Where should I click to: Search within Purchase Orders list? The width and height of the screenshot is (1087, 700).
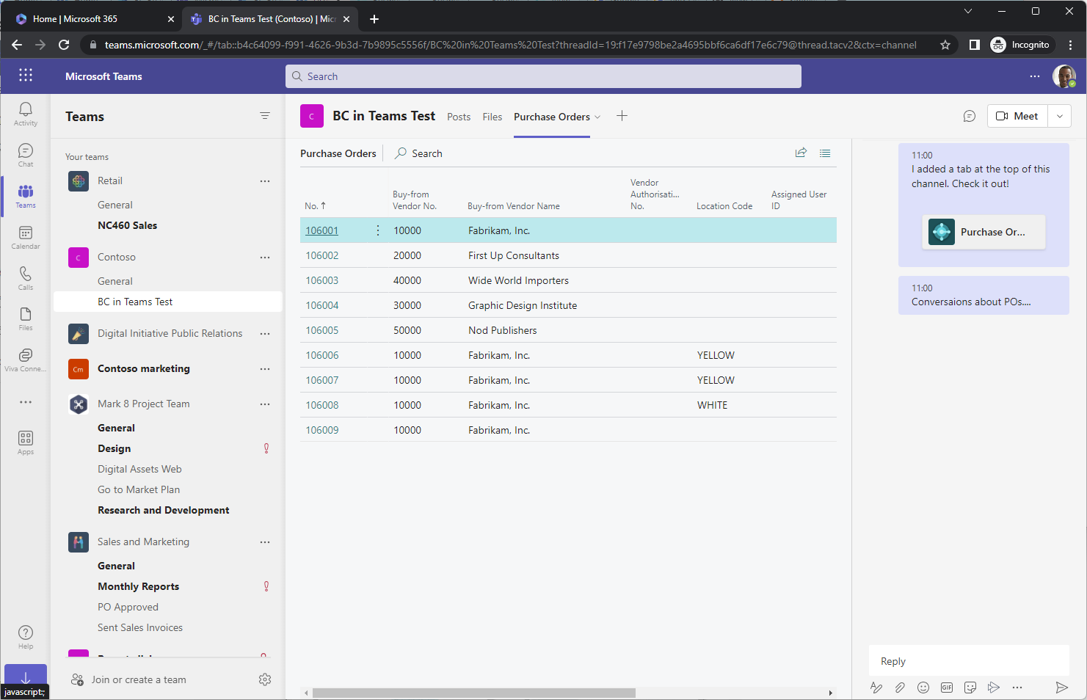419,153
